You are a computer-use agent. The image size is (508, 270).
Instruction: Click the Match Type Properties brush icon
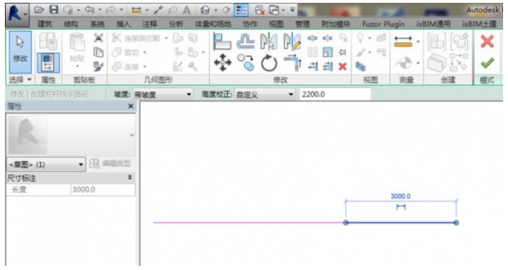pyautogui.click(x=98, y=66)
